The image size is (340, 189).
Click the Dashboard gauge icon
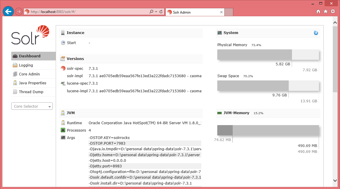(x=15, y=56)
